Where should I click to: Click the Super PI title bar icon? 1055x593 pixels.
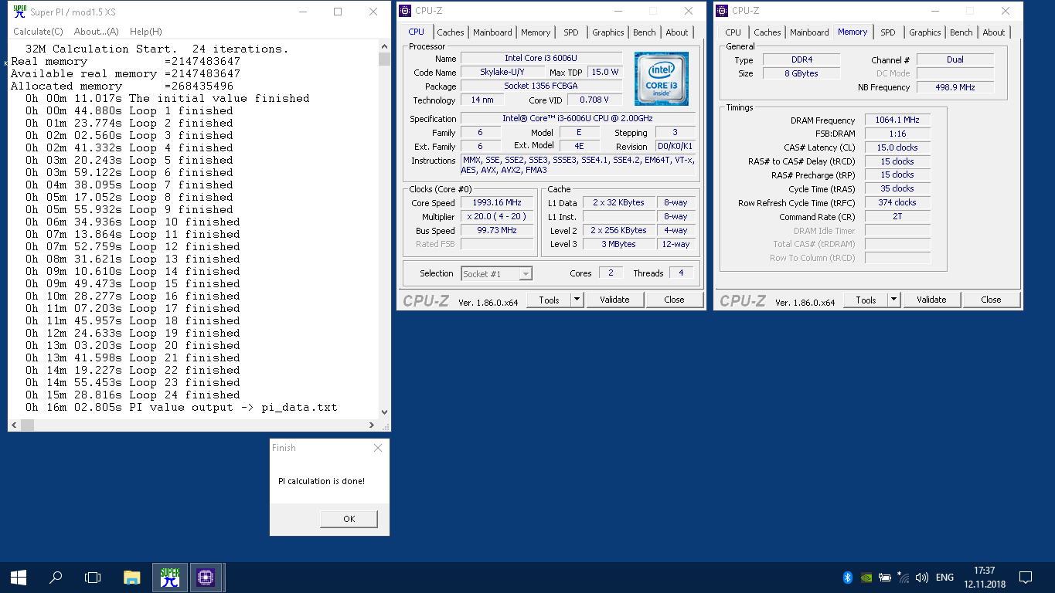pos(20,12)
